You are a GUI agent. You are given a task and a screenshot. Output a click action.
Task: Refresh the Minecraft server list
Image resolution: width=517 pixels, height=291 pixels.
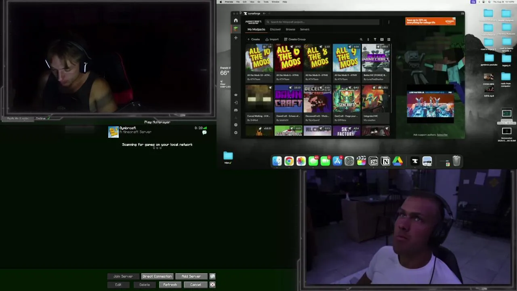coord(170,285)
